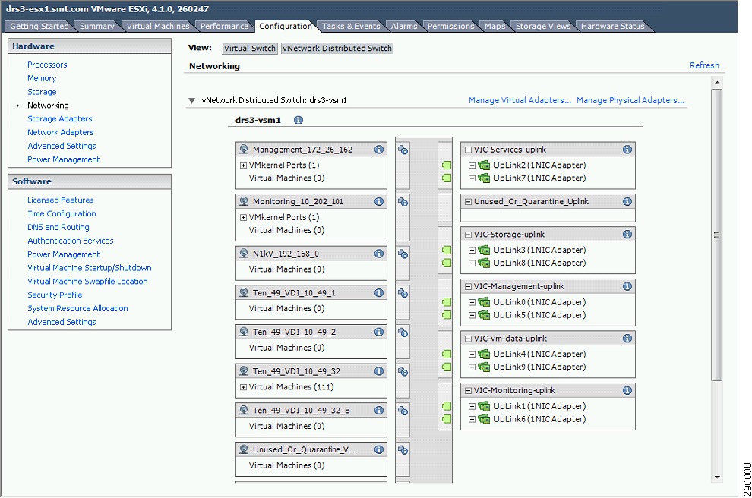Switch to the Summary tab
This screenshot has width=752, height=498.
pos(97,27)
